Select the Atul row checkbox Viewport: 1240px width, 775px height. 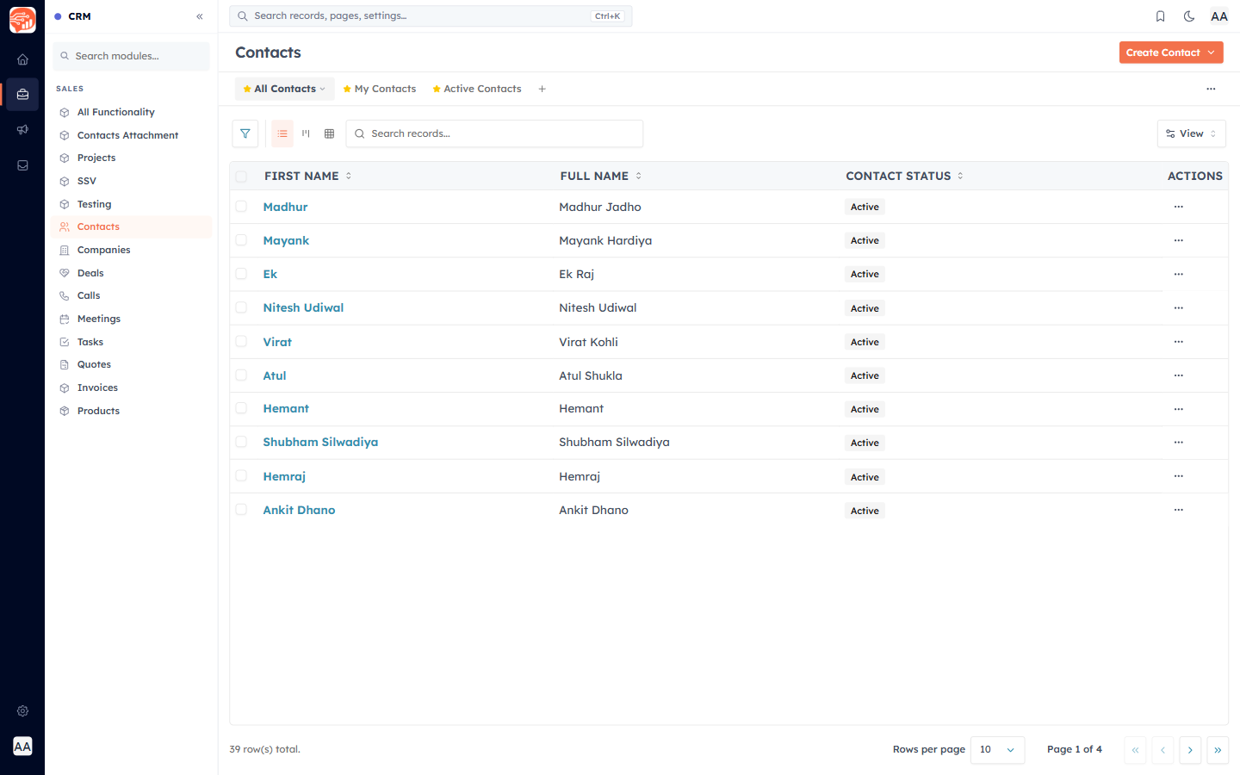coord(241,375)
